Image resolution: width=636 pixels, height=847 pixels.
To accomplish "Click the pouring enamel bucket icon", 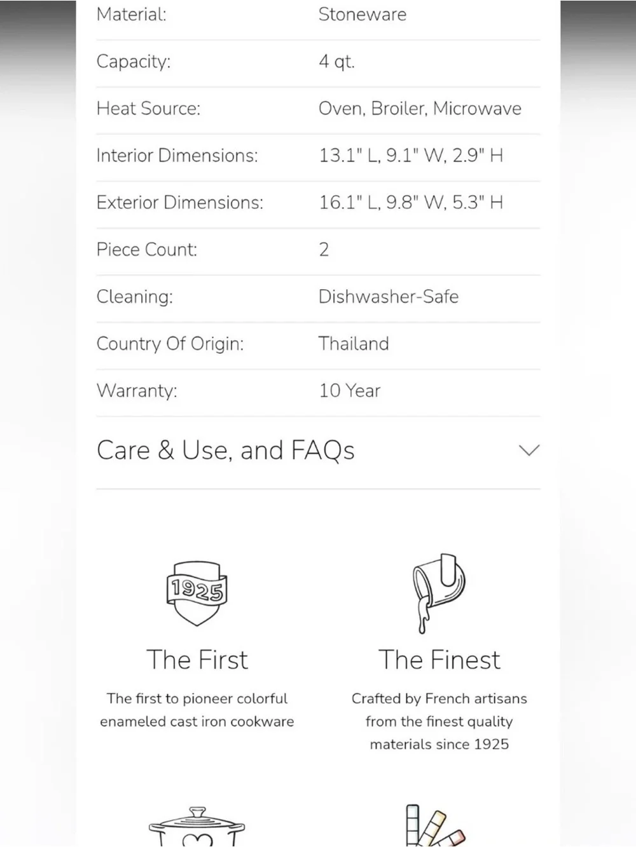I will (439, 593).
